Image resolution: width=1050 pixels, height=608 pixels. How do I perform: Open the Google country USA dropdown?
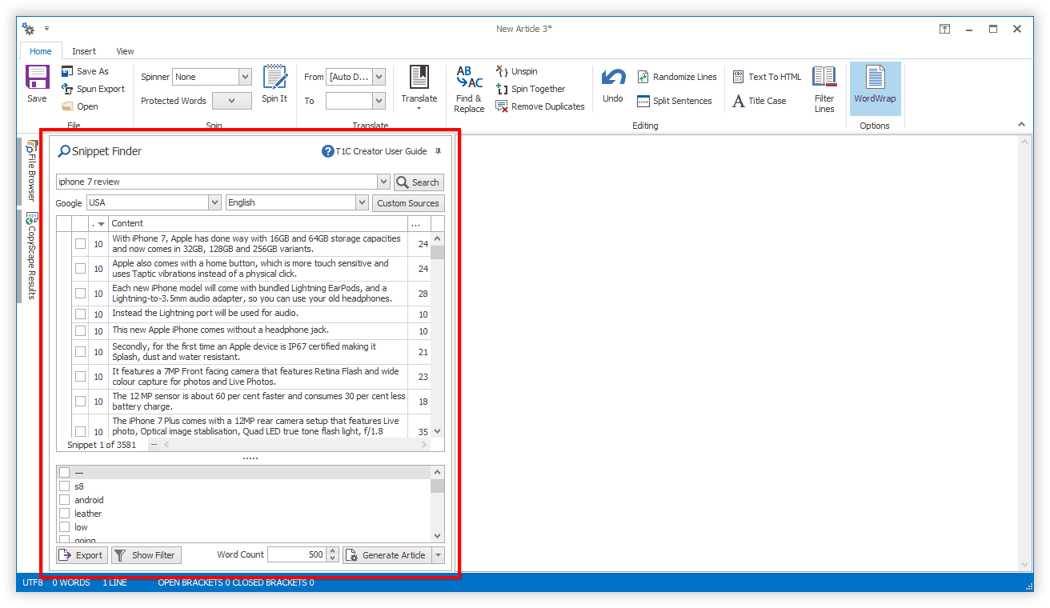(214, 203)
